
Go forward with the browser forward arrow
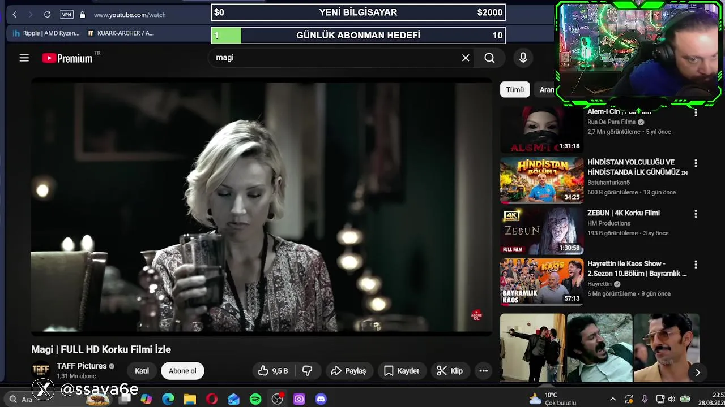31,15
